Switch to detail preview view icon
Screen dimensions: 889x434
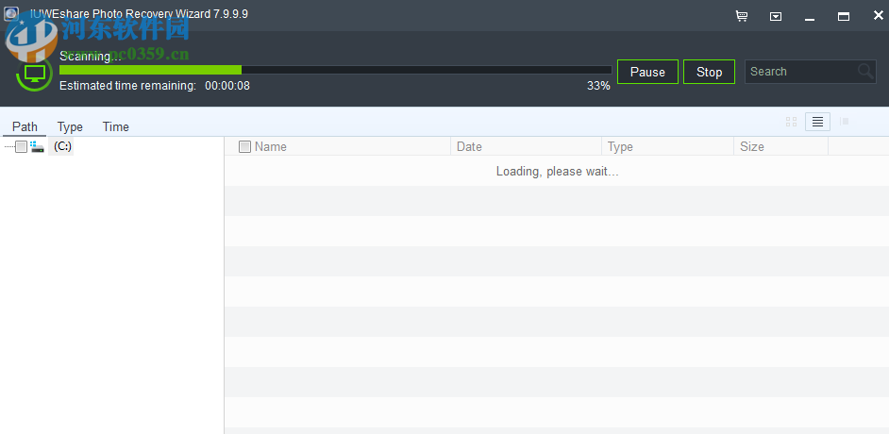pos(845,122)
